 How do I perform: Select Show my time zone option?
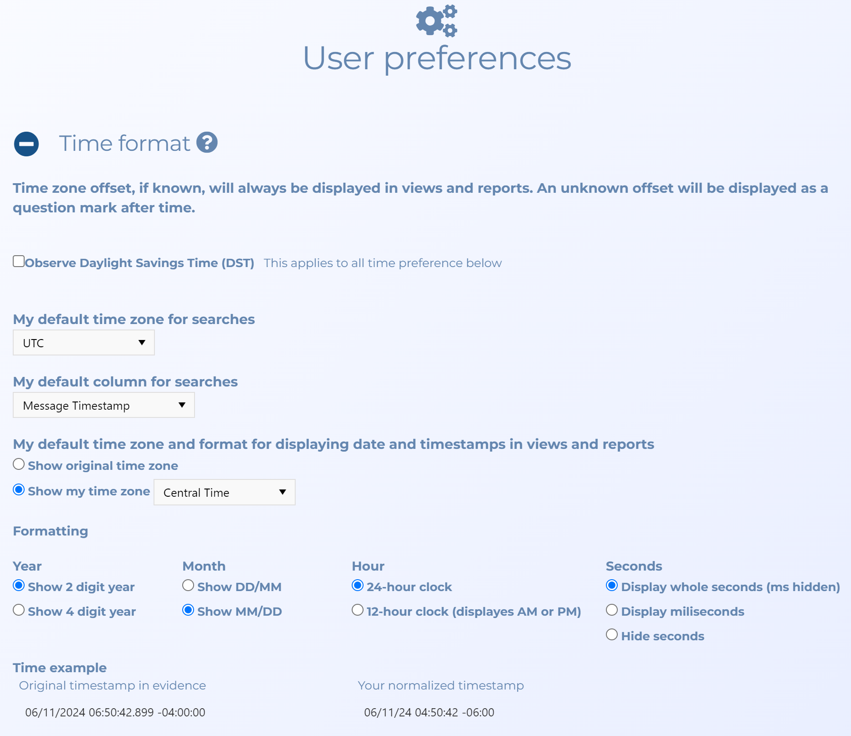tap(19, 490)
